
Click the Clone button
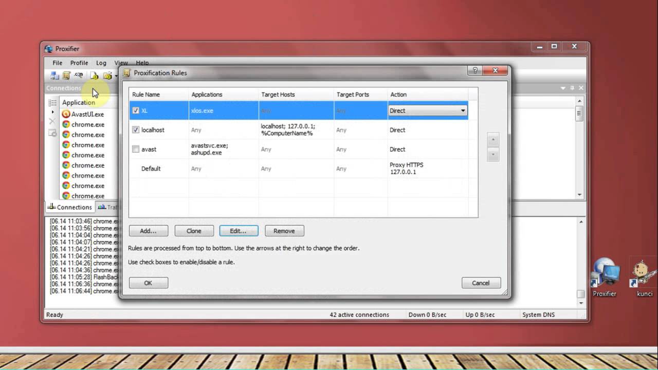click(x=194, y=231)
